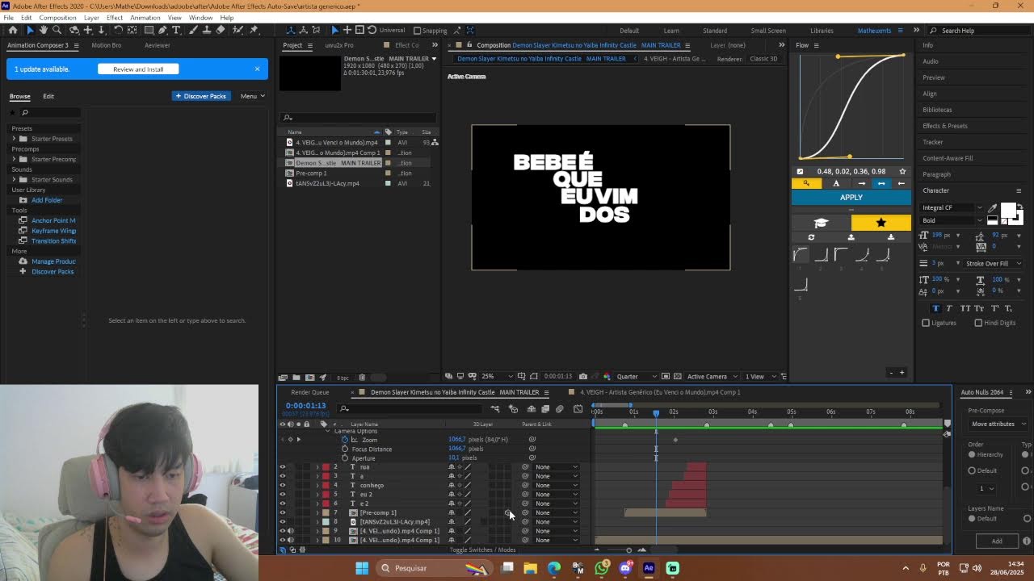Click the red label swatch of layer 2
This screenshot has width=1034, height=581.
(x=326, y=467)
